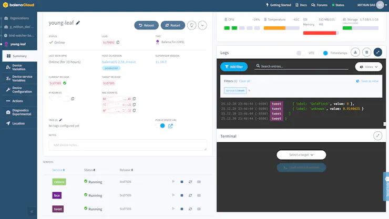
Task: Copy the second MAC address
Action: tap(134, 105)
